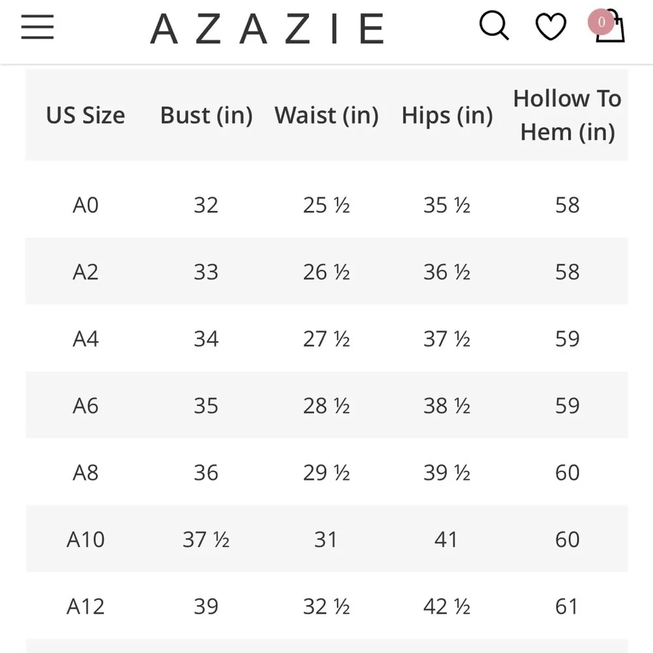Click the A4 size row label
This screenshot has height=653, width=653.
coord(86,339)
